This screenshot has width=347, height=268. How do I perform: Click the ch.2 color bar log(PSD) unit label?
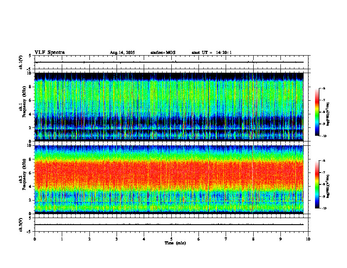pyautogui.click(x=328, y=186)
